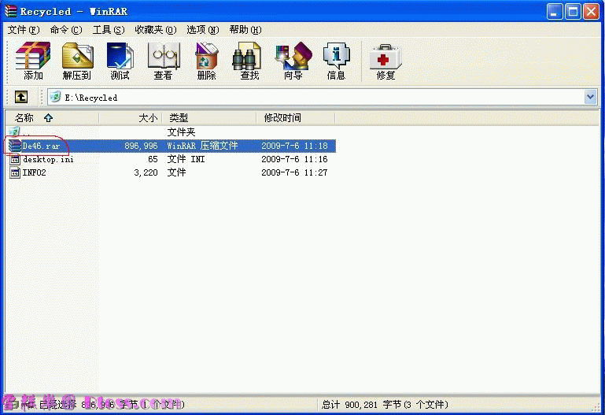
Task: Click size value 65 of desktop.ini
Action: click(153, 159)
